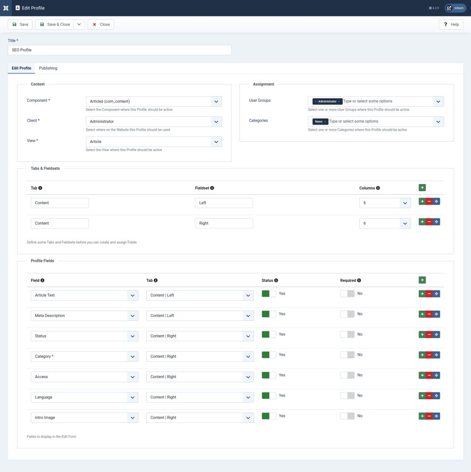The image size is (471, 472).
Task: Toggle Status switch for Access field
Action: pyautogui.click(x=269, y=375)
